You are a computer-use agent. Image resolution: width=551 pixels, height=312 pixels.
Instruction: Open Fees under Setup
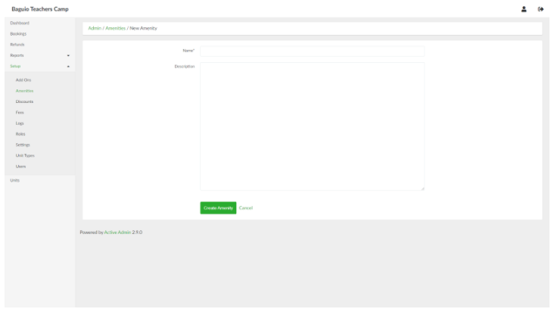(x=20, y=112)
